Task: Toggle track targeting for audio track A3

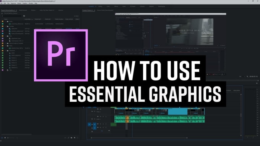Action: (x=95, y=128)
